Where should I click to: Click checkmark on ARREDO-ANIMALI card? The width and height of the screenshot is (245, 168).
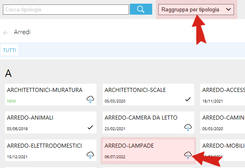point(90,127)
